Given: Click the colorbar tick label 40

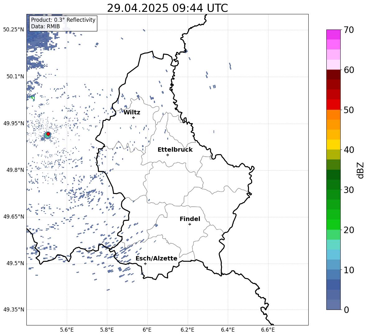Looking at the screenshot, I should coord(349,150).
